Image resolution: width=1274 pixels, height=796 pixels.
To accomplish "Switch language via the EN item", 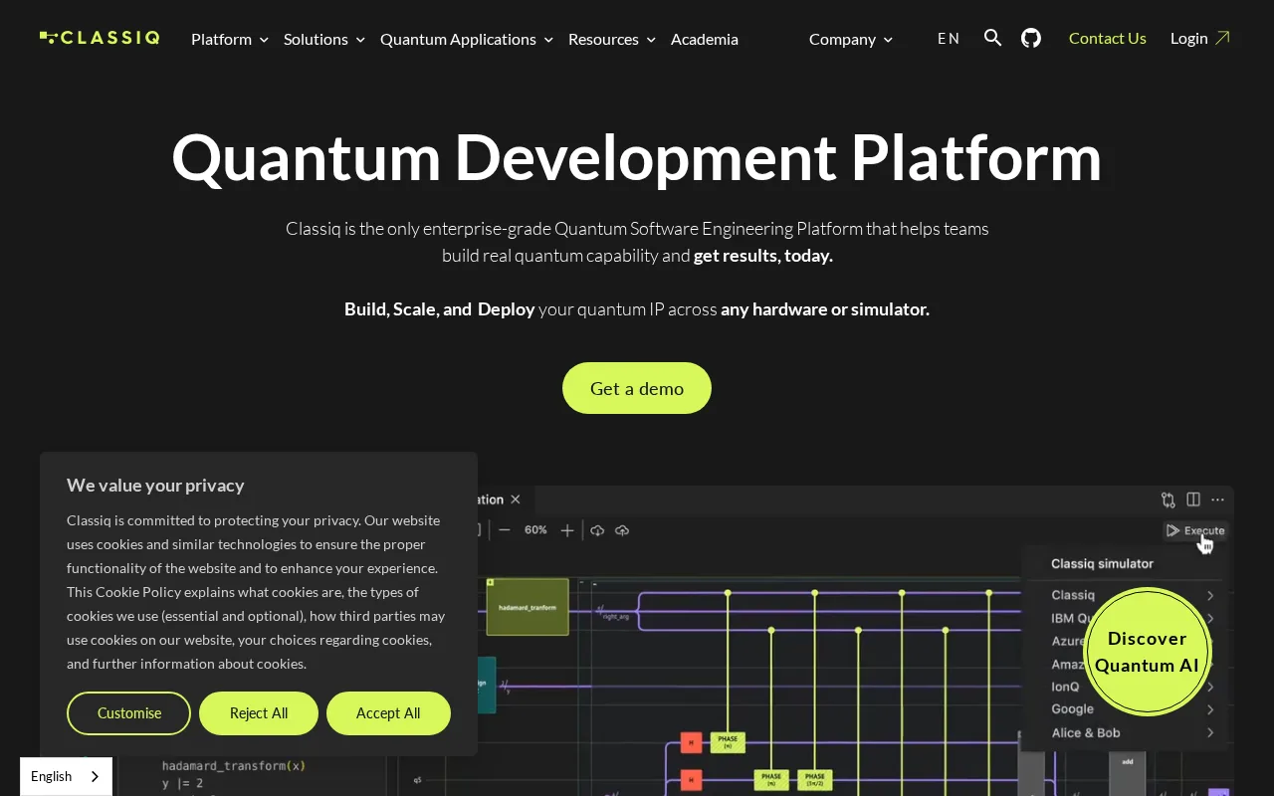I will (949, 39).
